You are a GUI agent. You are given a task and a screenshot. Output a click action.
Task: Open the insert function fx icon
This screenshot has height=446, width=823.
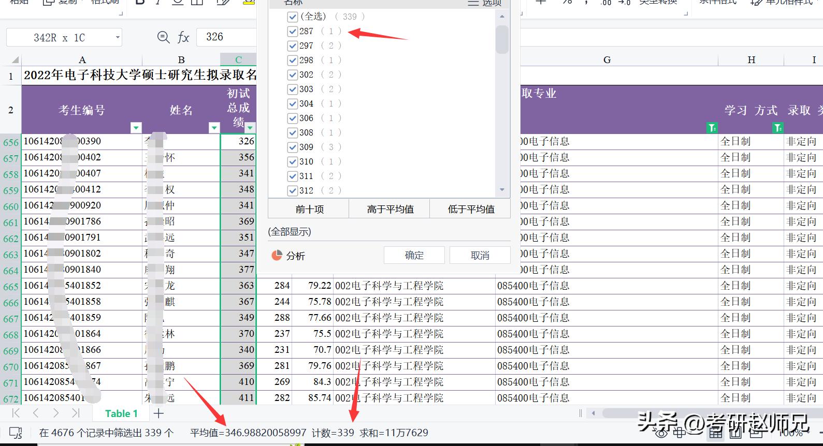183,37
